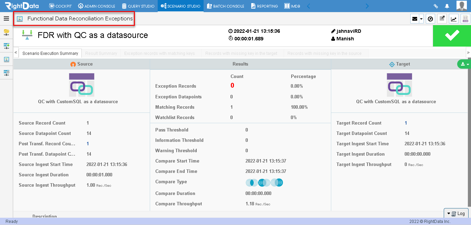Expand the Log panel
This screenshot has width=471, height=225.
pyautogui.click(x=456, y=214)
